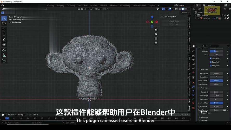Screen dimensions: 231x130
Task: Expand the Noise & Frizz panel
Action: pos(199,114)
